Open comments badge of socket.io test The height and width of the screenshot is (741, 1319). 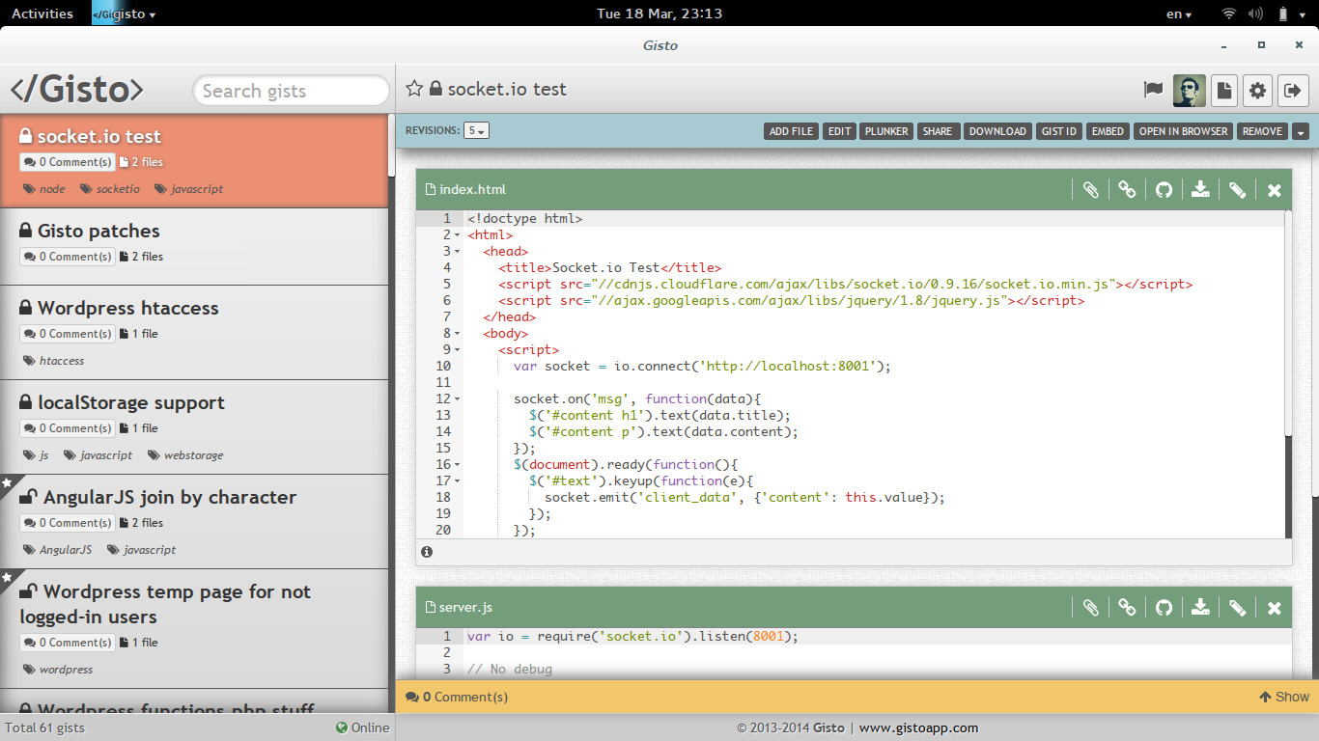point(67,162)
